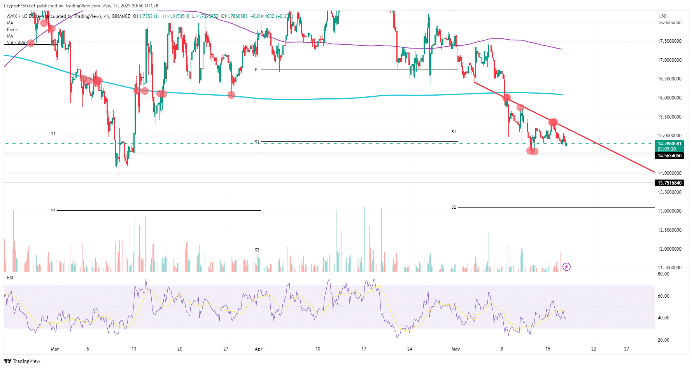Click the MA legend label just above Pivots
This screenshot has width=692, height=368.
10,23
